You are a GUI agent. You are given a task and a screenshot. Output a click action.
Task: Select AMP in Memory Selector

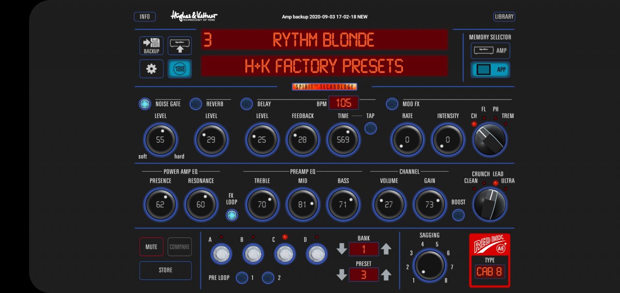[490, 51]
